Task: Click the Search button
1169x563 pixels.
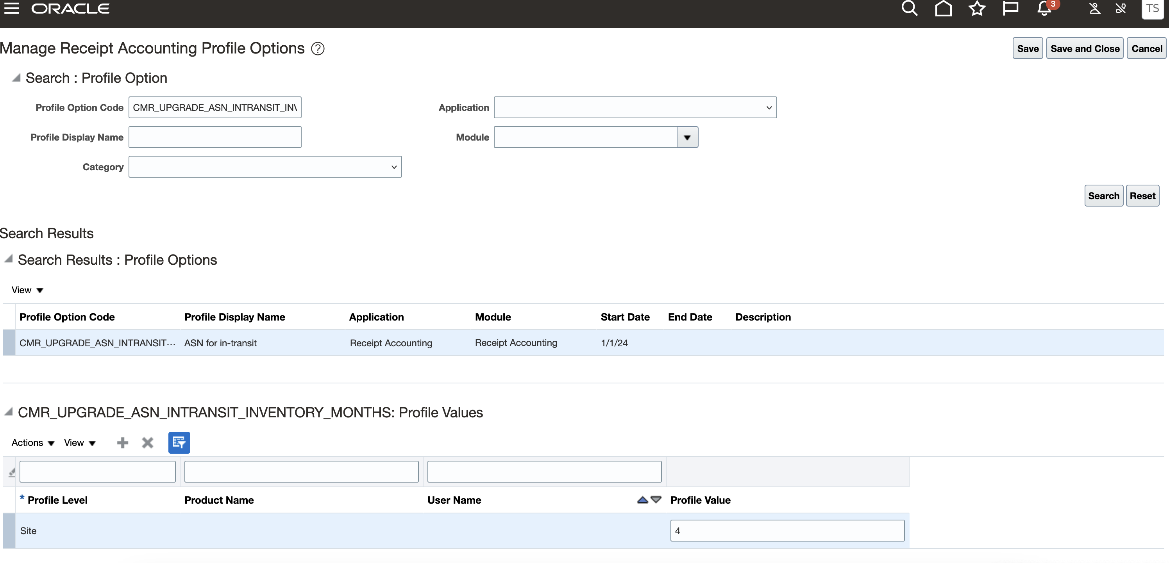Action: (x=1104, y=196)
